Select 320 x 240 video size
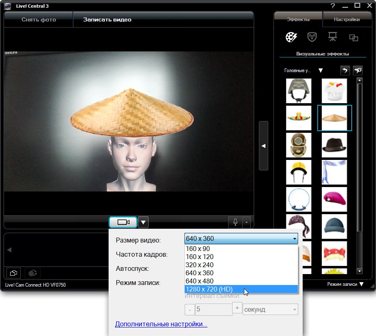Image resolution: width=376 pixels, height=336 pixels. (241, 265)
